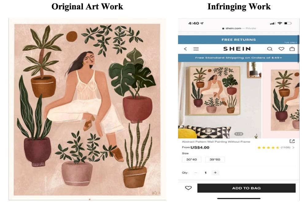Open the shopping bag icon

point(292,49)
